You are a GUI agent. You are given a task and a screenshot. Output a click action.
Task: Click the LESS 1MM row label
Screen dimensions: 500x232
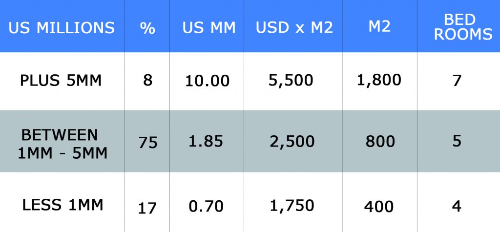[x=63, y=205]
